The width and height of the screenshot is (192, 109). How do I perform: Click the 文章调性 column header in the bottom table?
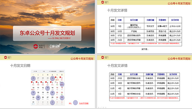click(x=161, y=74)
